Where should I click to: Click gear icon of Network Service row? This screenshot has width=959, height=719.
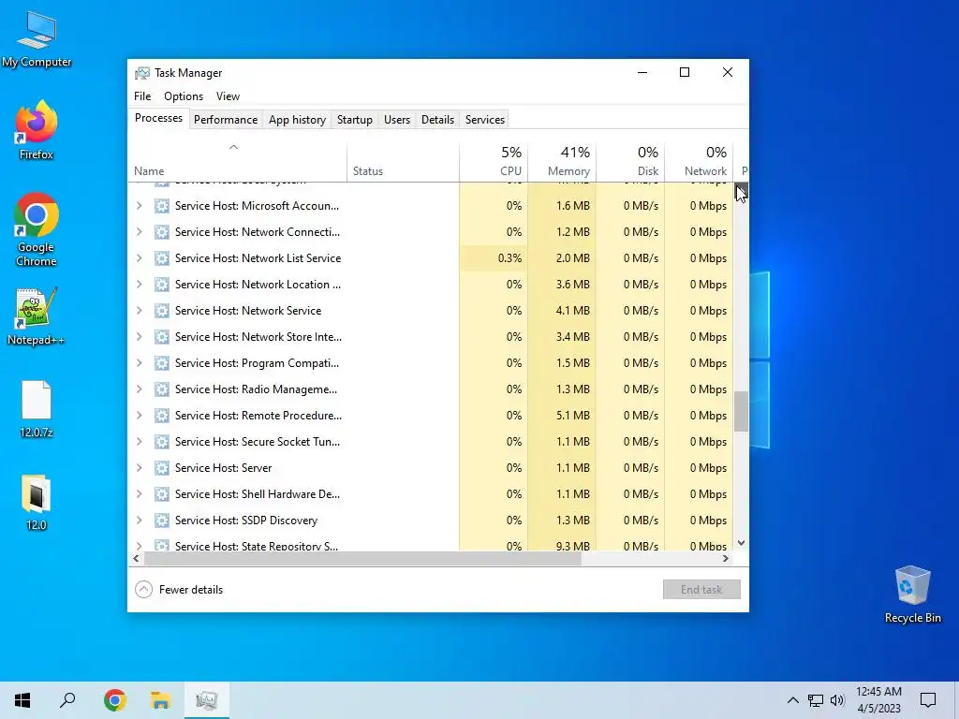coord(161,311)
